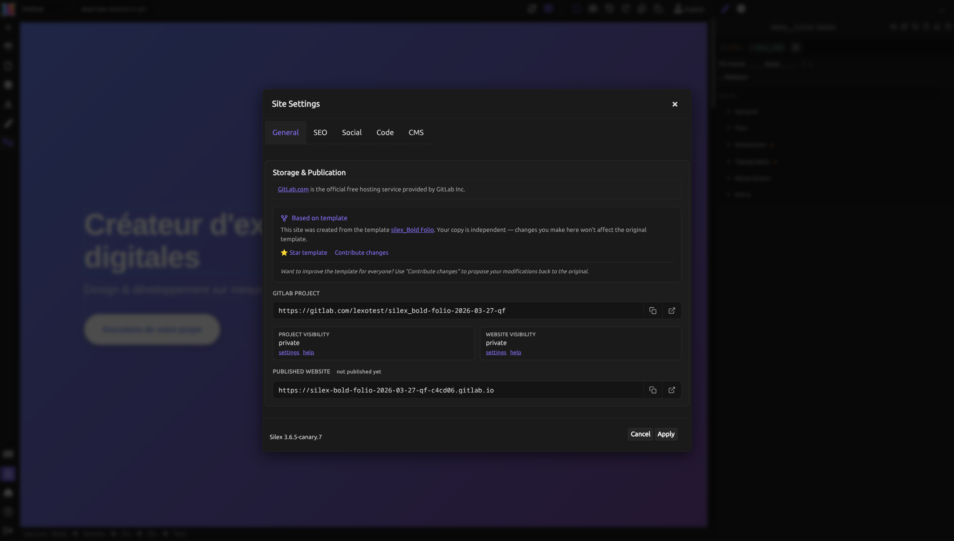Open the GitLab project in a new tab
The width and height of the screenshot is (954, 541).
point(671,311)
